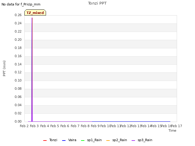
Task: Click the 0.00 y-axis value
Action: click(x=18, y=121)
